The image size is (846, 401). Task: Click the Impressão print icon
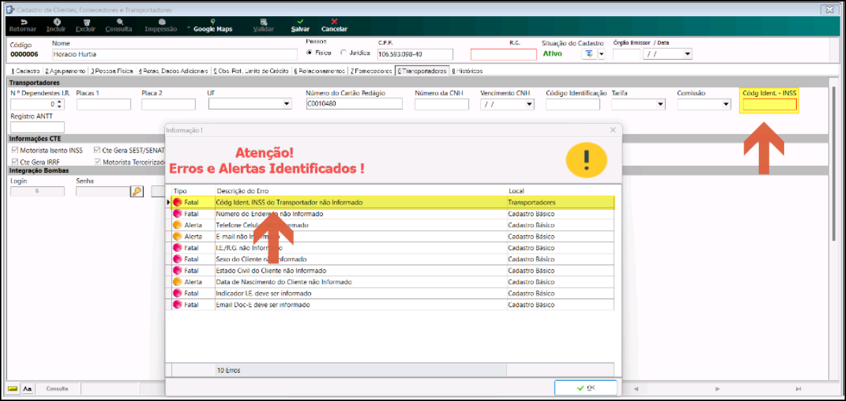coord(161,22)
